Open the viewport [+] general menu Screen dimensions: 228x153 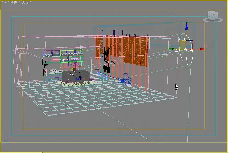(5, 3)
